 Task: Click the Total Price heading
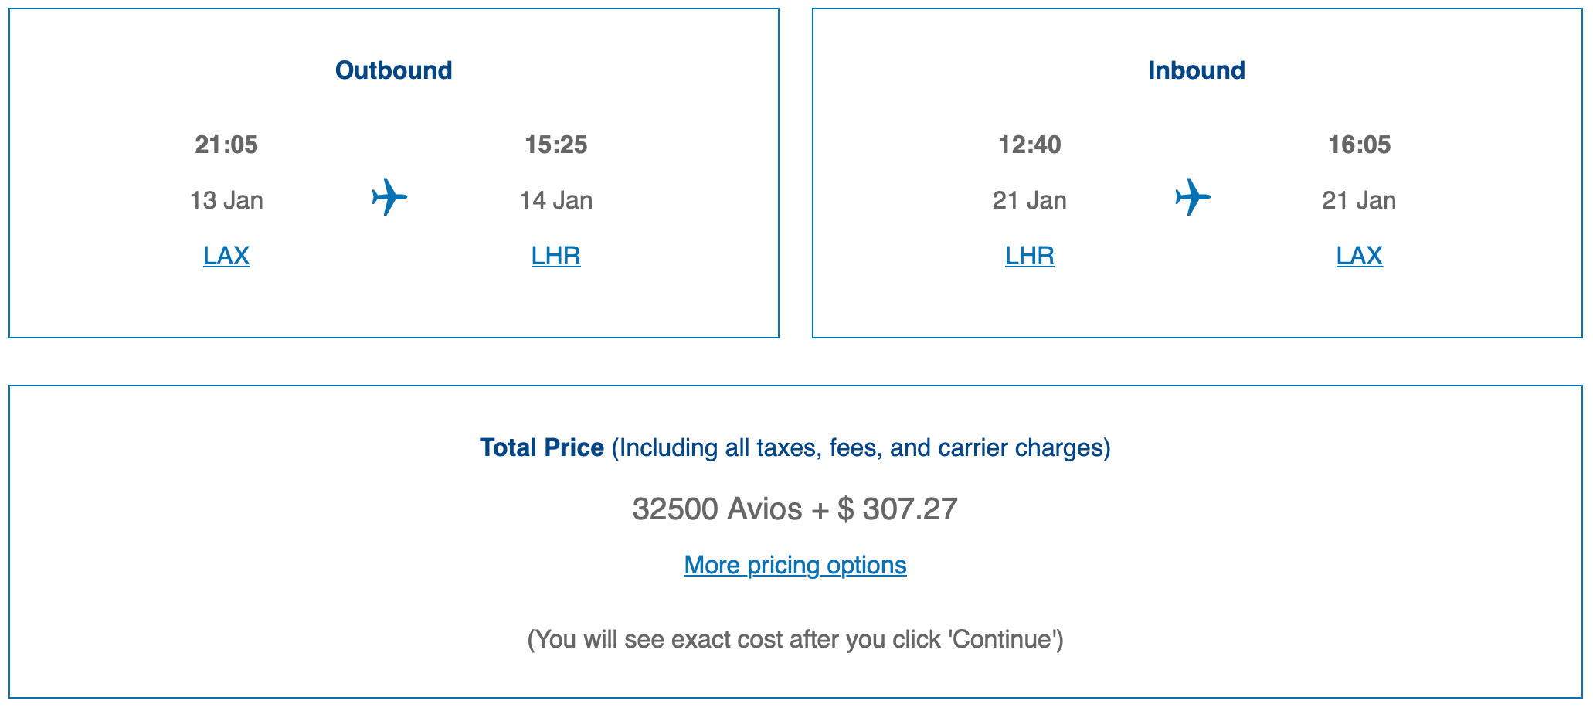pos(542,447)
